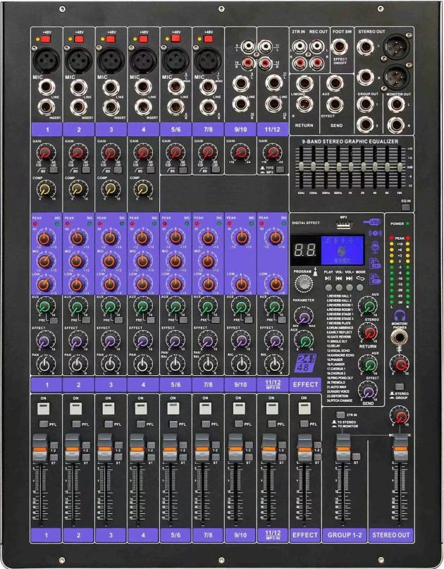Click the channel 2 COMP knob

tap(78, 189)
